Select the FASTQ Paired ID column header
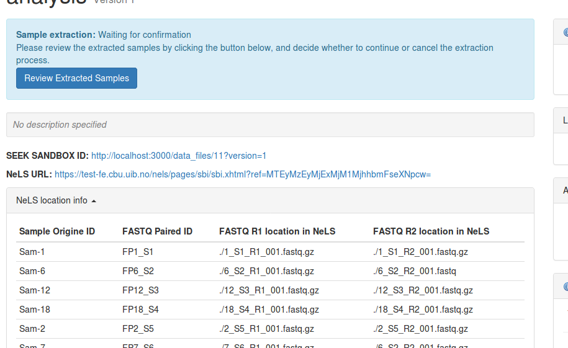This screenshot has height=348, width=568. (157, 231)
